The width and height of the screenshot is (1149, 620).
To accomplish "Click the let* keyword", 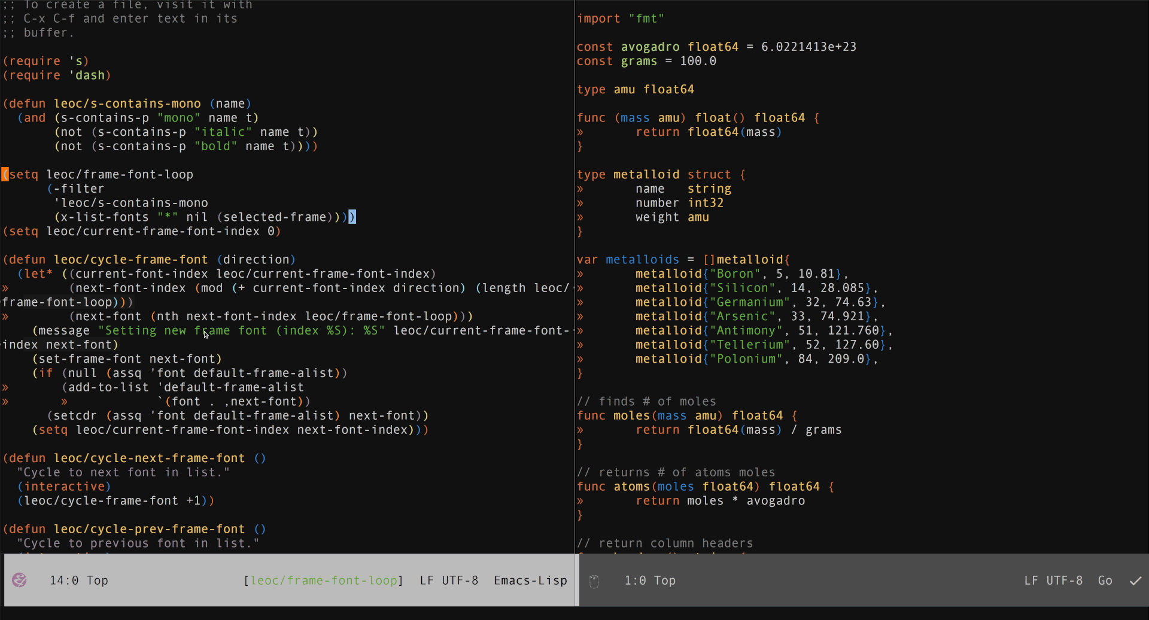I will coord(38,273).
